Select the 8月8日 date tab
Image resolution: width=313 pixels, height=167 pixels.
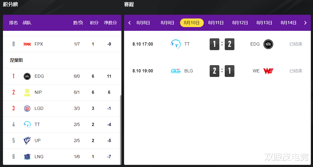tap(143, 23)
